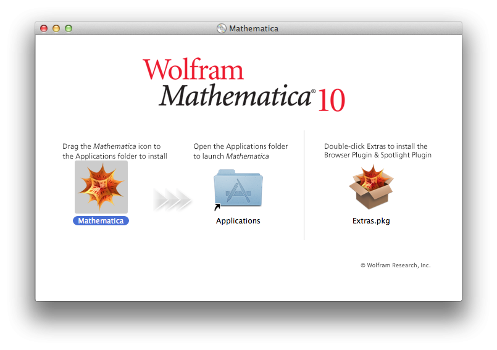Click the 'Open the Applications folder' instruction
The image size is (497, 350).
point(241,151)
